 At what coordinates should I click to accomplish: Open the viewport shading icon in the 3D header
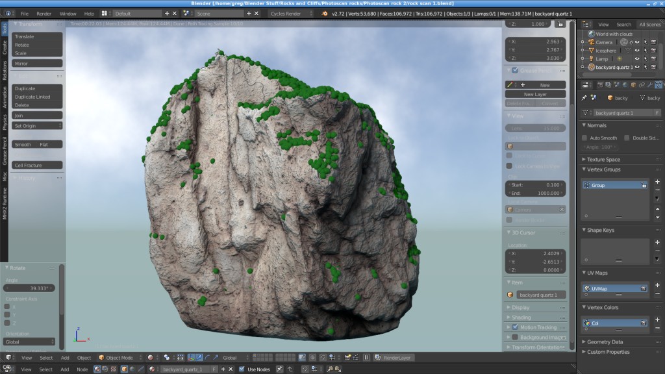click(x=151, y=357)
